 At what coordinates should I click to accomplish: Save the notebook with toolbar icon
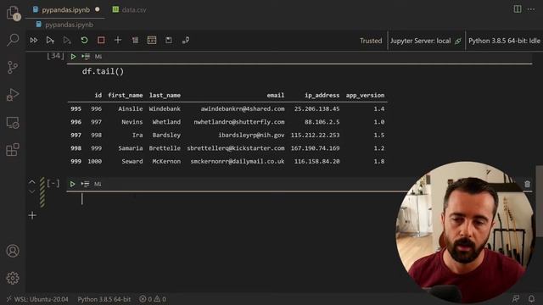point(169,41)
